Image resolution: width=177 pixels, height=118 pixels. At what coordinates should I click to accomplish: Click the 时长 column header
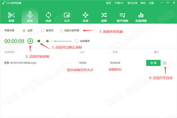click(x=115, y=52)
